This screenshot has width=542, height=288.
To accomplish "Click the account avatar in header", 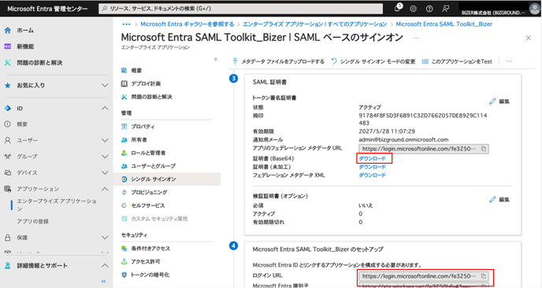I will tap(534, 9).
